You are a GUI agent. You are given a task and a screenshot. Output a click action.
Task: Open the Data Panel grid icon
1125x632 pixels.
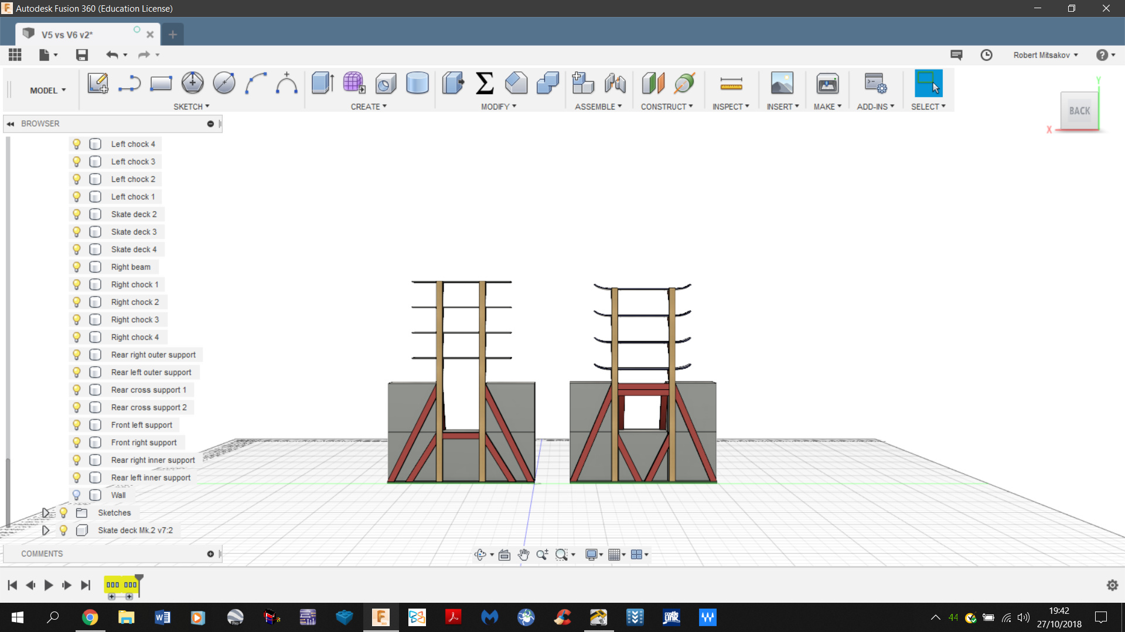click(15, 55)
